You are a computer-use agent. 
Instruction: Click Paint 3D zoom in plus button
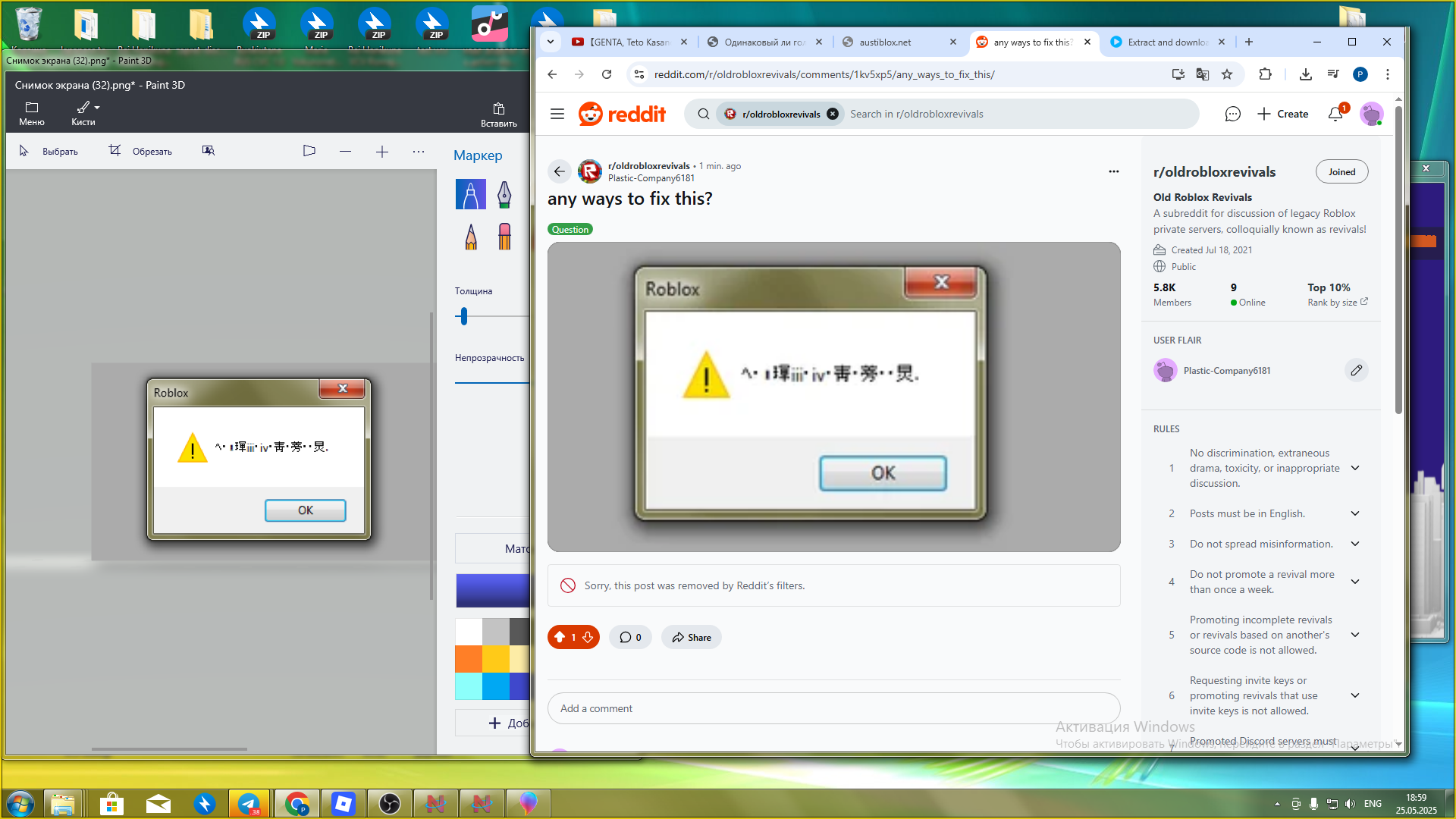382,151
